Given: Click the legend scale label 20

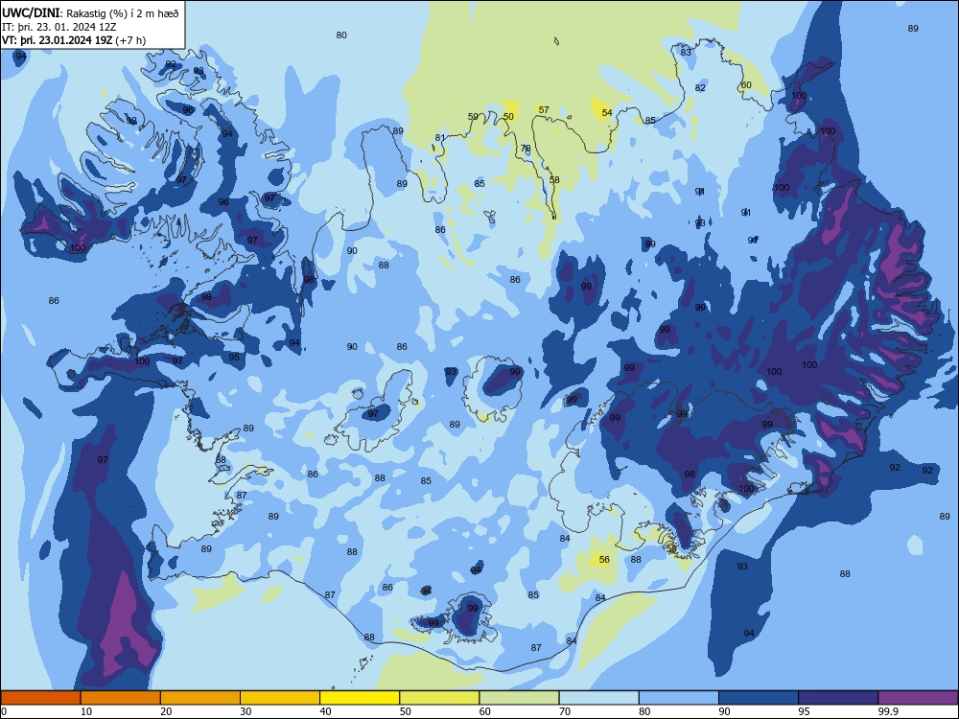Looking at the screenshot, I should click(166, 711).
